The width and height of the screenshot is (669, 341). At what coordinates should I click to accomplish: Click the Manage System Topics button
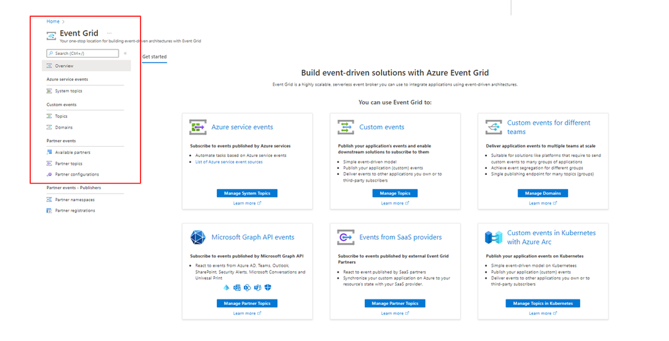[247, 194]
